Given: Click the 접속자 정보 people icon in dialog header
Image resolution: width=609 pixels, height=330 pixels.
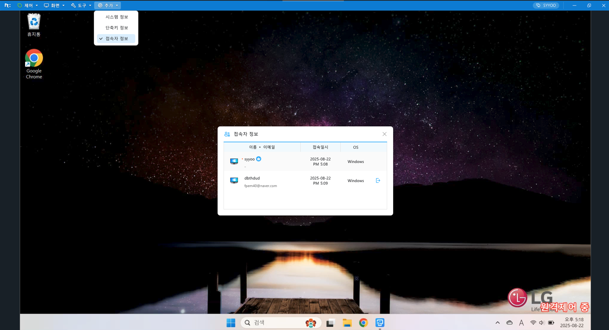Looking at the screenshot, I should tap(227, 134).
